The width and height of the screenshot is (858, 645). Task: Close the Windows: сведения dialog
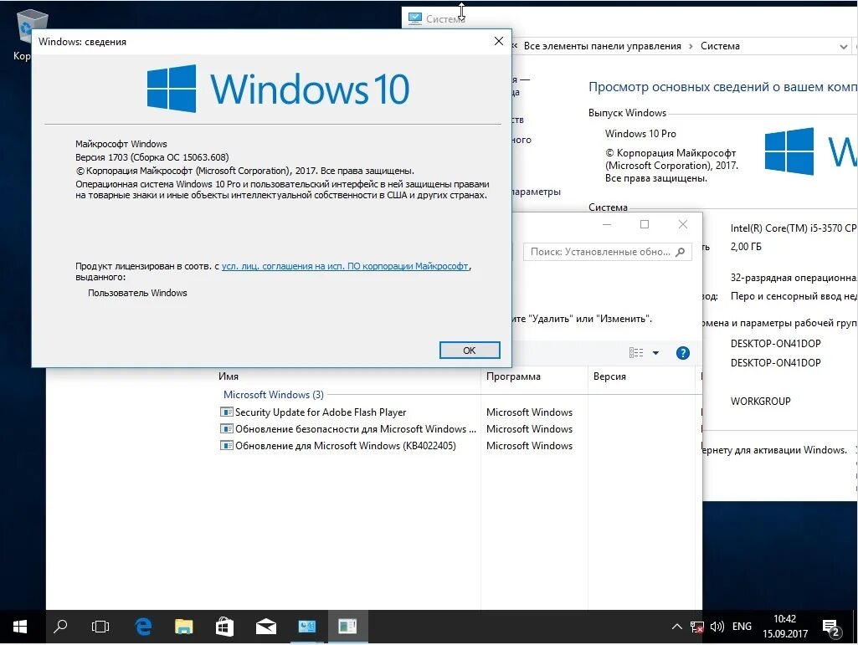[x=499, y=42]
